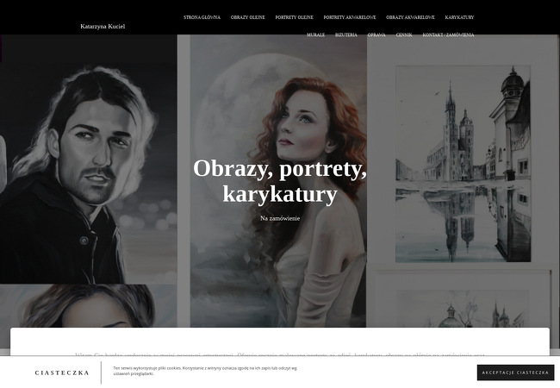View the Cennik price list
Viewport: 560px width, 388px height.
[x=404, y=34]
